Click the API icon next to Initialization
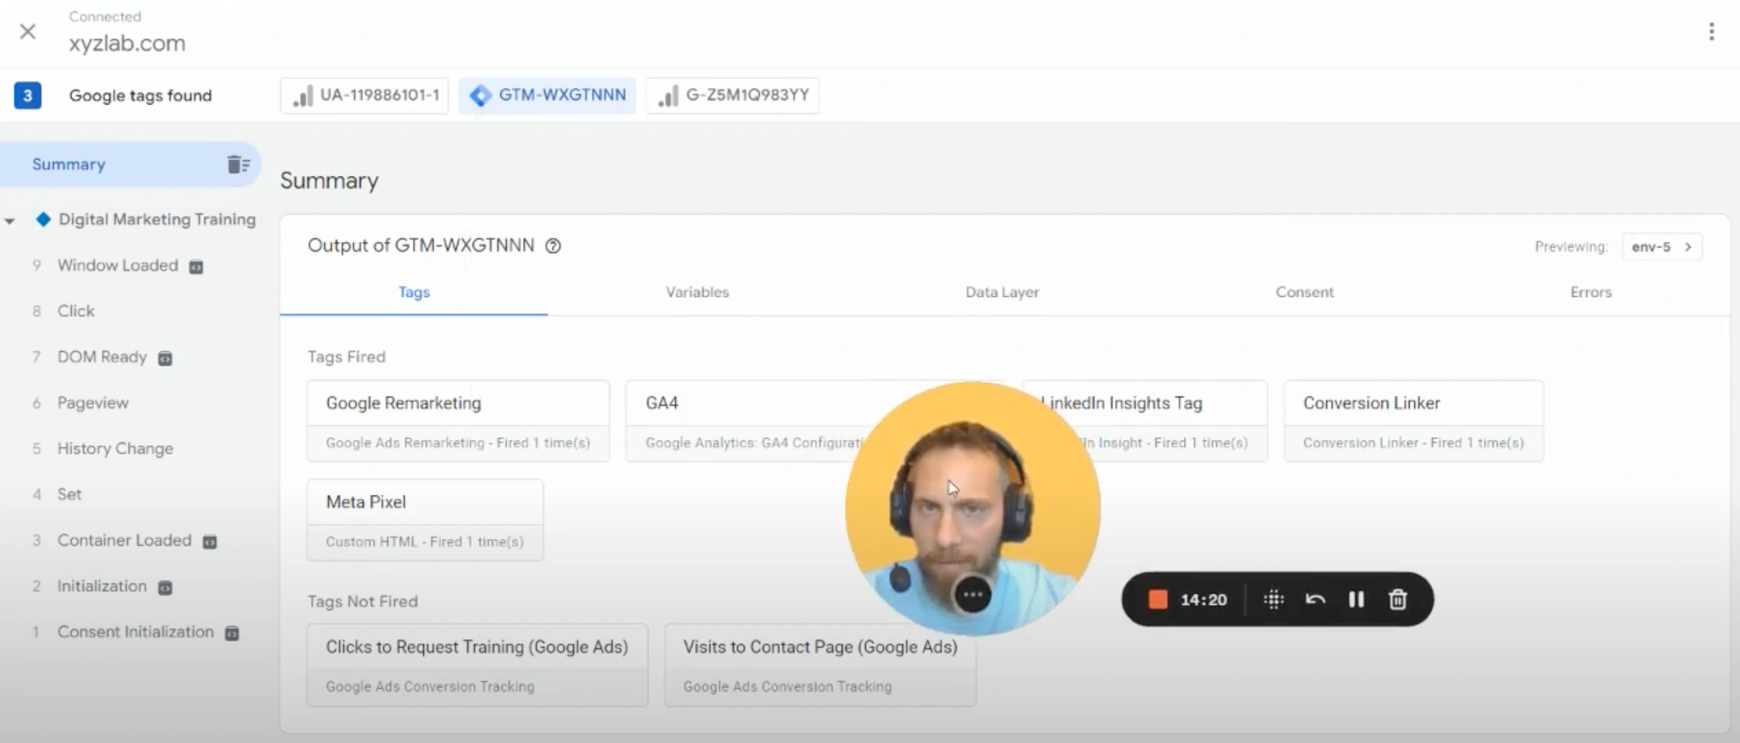 [165, 588]
